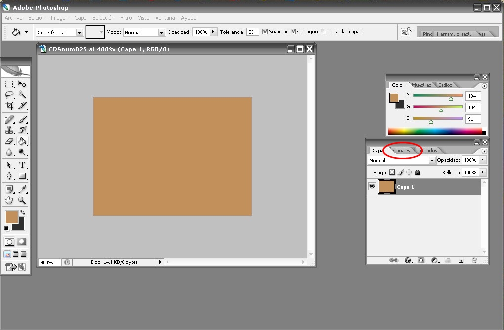The height and width of the screenshot is (330, 504).
Task: Select the History Brush tool
Action: [22, 130]
